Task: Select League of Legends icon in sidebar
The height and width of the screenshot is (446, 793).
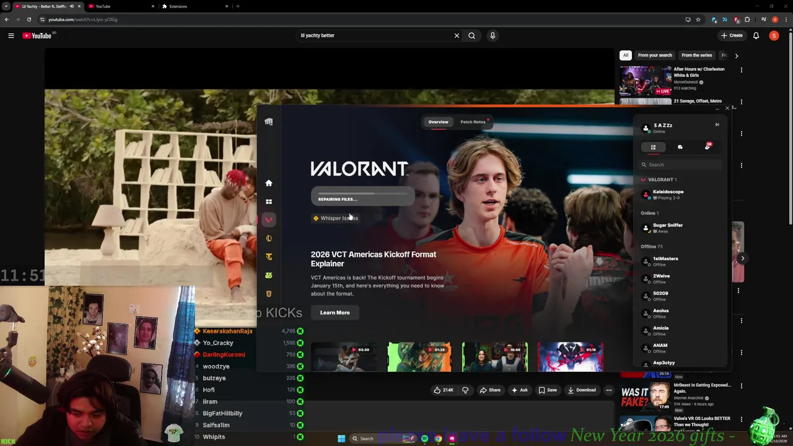Action: (x=269, y=238)
